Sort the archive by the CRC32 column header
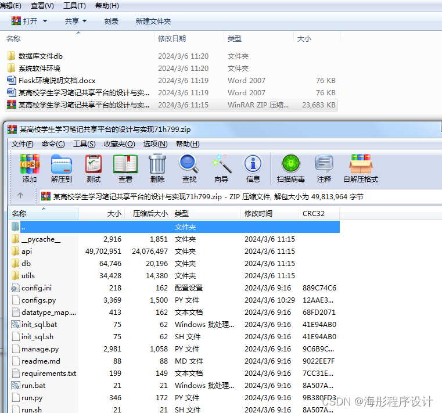This screenshot has height=413, width=442. (319, 214)
